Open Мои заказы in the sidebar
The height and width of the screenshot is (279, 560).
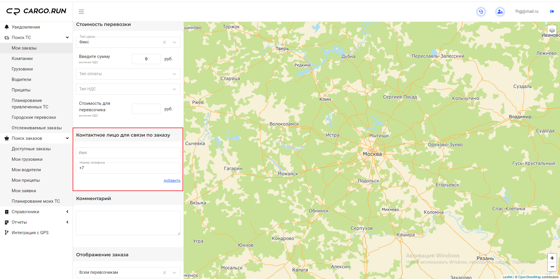tap(24, 48)
